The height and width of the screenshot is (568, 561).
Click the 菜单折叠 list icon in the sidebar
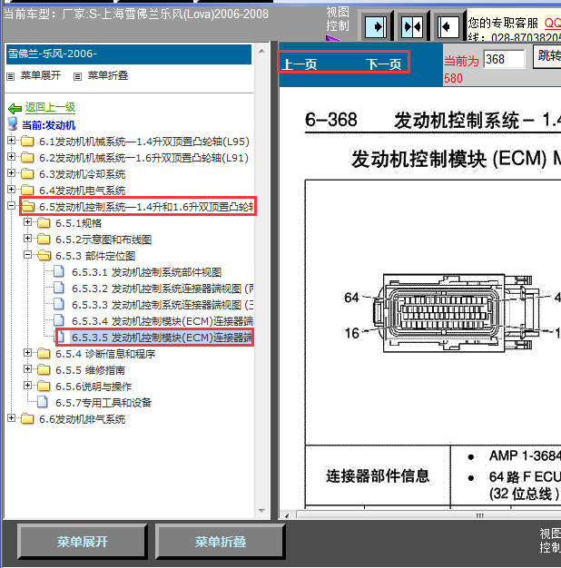[x=77, y=76]
